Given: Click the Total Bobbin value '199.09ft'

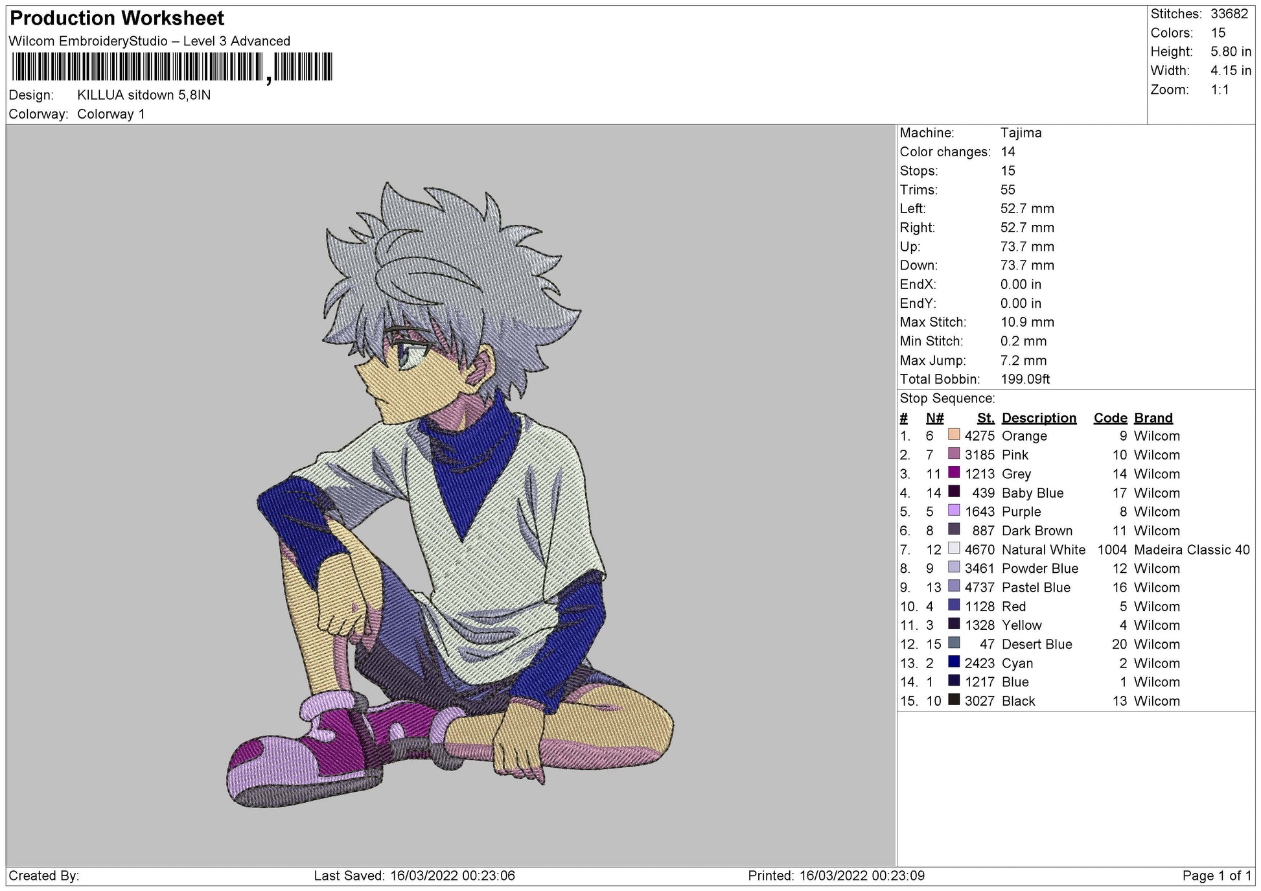Looking at the screenshot, I should click(x=1025, y=379).
